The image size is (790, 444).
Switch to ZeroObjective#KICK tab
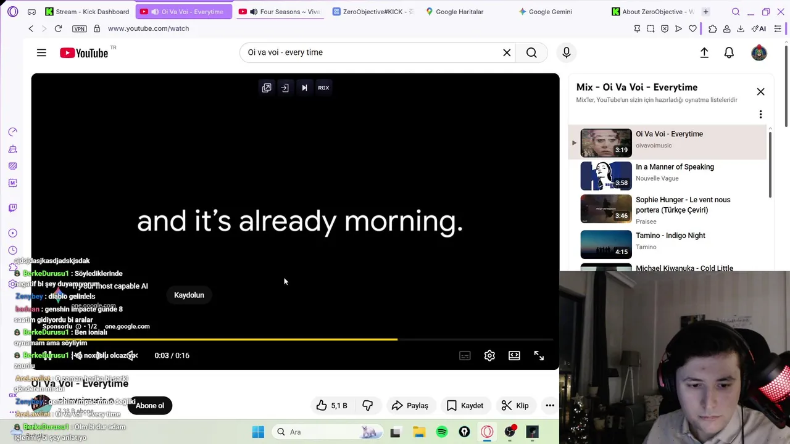[373, 12]
